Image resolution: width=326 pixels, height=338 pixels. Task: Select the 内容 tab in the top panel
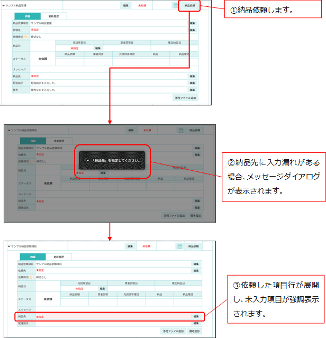click(x=26, y=16)
